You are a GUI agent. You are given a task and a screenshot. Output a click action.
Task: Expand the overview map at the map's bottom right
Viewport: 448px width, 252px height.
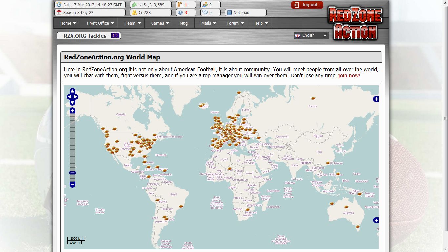[376, 220]
